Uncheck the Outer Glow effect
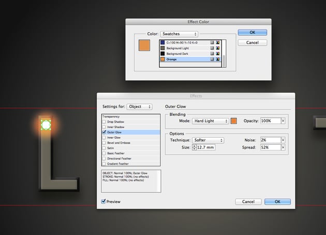Viewport: 326px width, 235px height. (x=104, y=133)
